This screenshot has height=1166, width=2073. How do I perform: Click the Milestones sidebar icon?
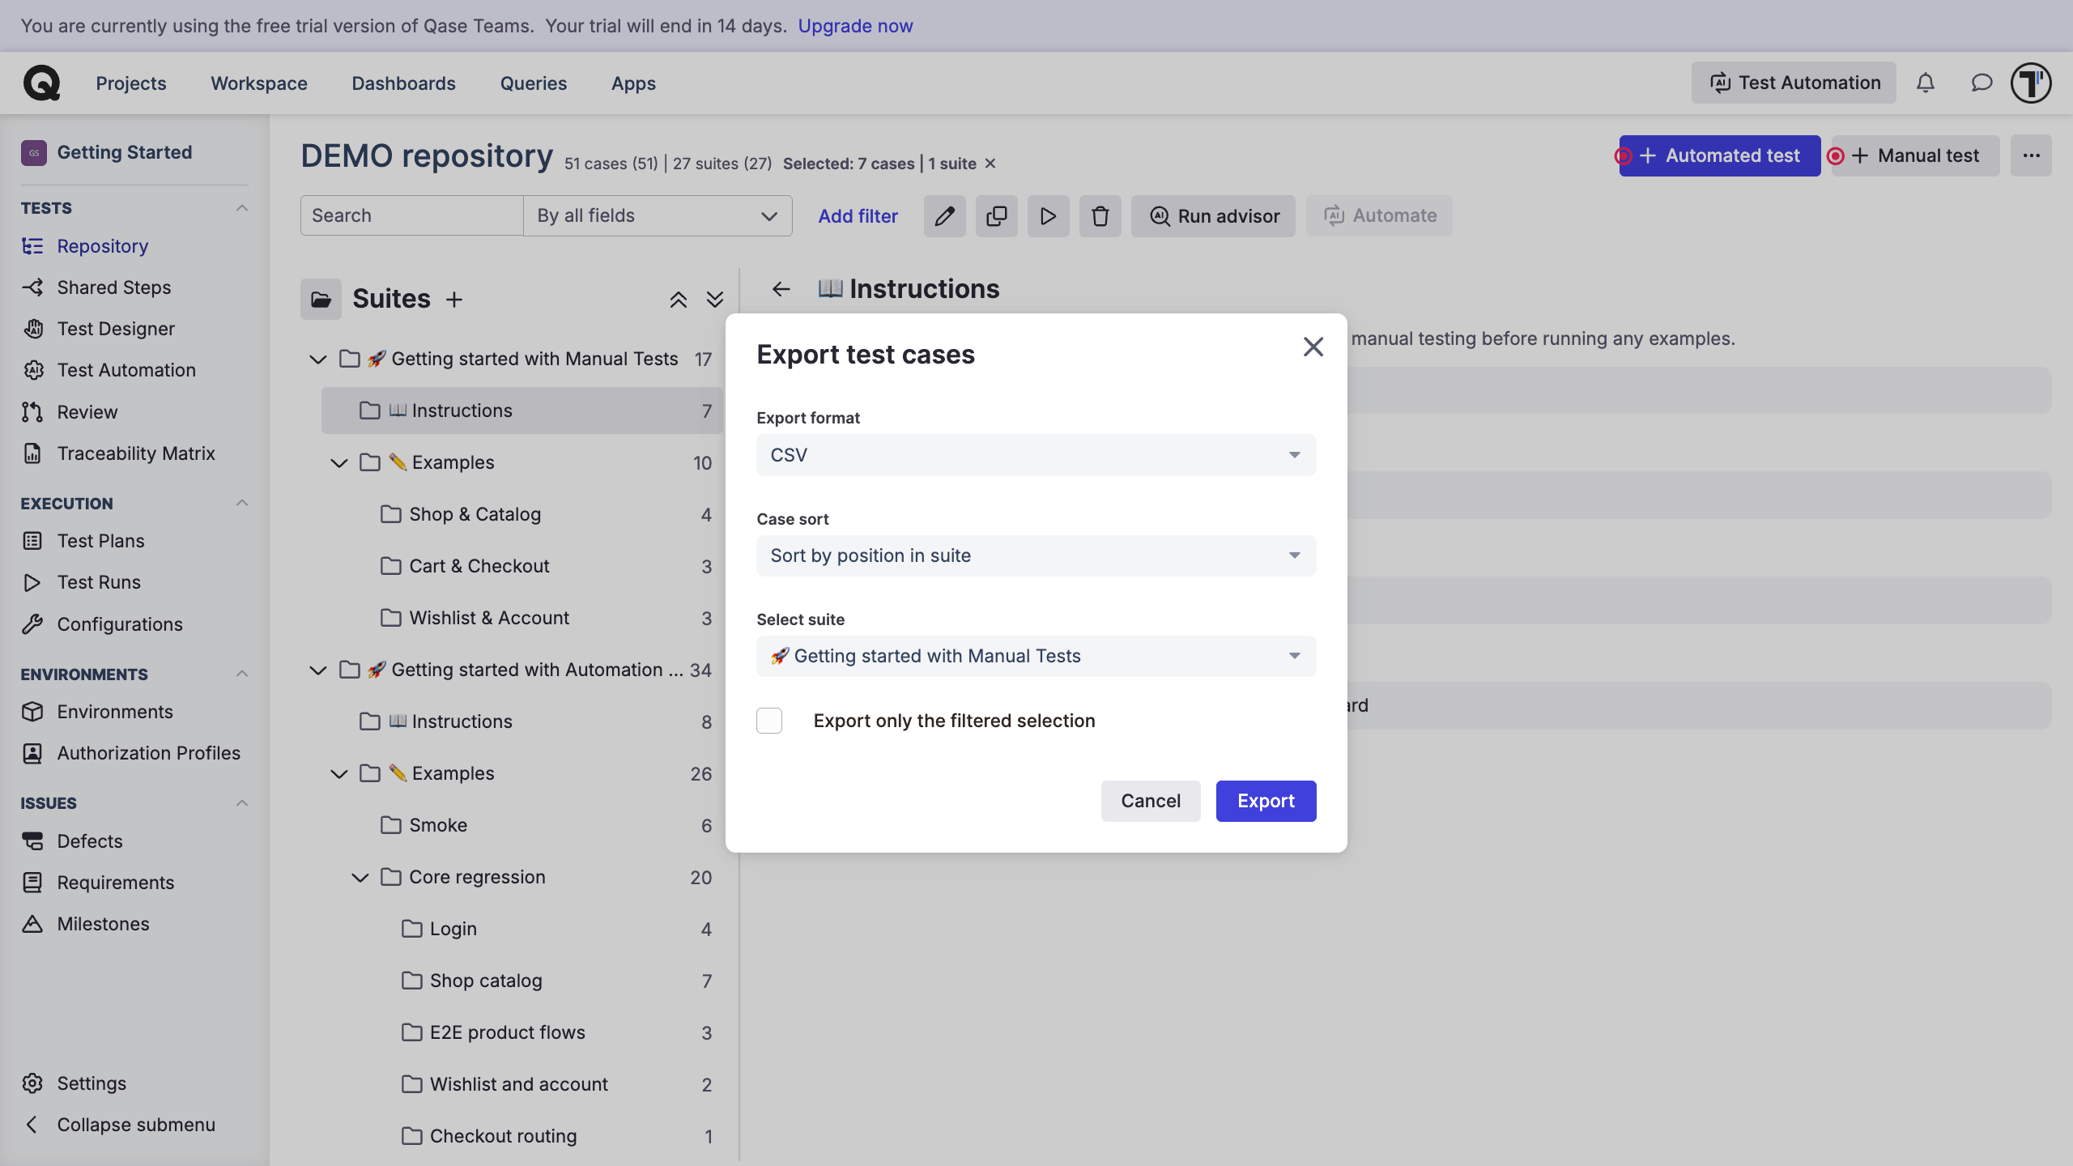coord(32,924)
